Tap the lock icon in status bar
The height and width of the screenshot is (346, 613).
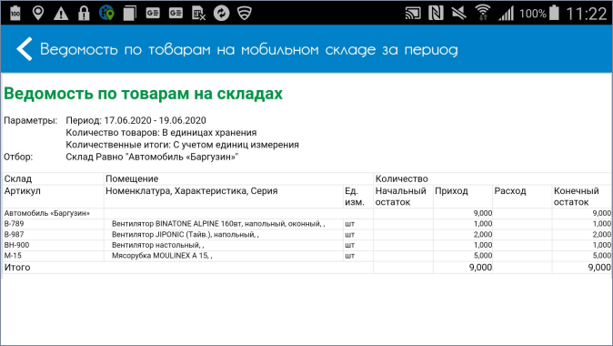(84, 14)
